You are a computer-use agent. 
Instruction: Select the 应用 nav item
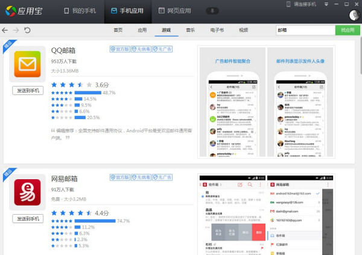coord(142,30)
